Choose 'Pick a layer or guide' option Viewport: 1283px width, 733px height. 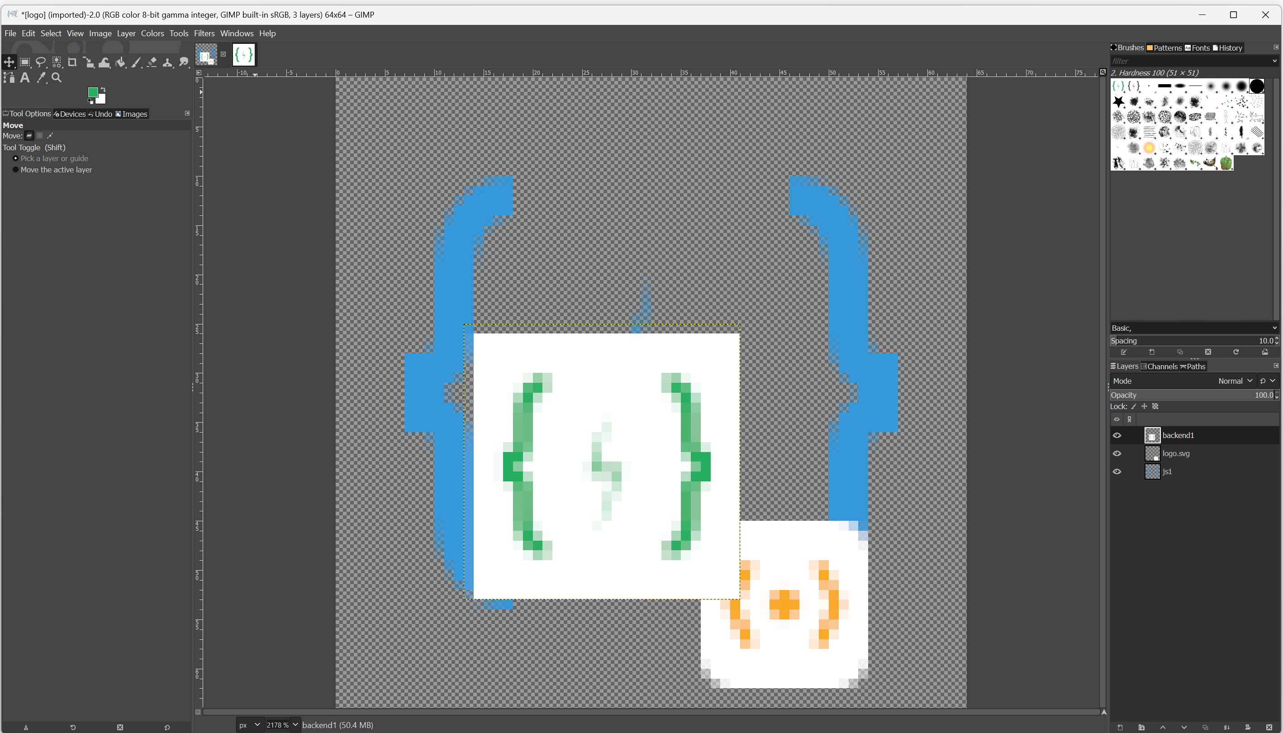tap(50, 158)
